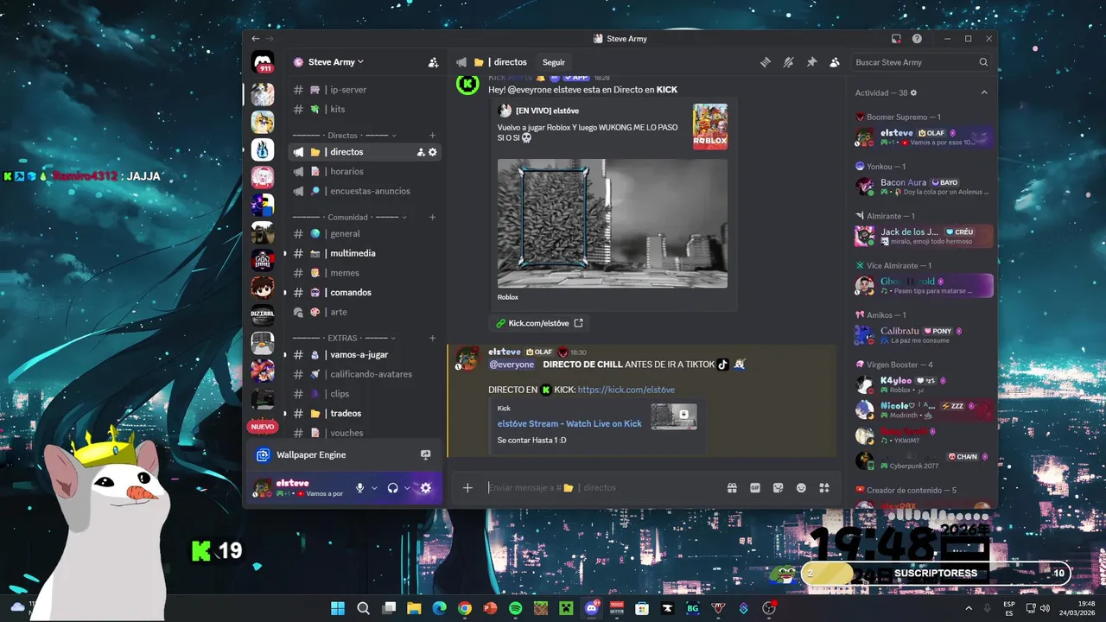The height and width of the screenshot is (622, 1106).
Task: Click the plus attach button in message bar
Action: [x=467, y=488]
